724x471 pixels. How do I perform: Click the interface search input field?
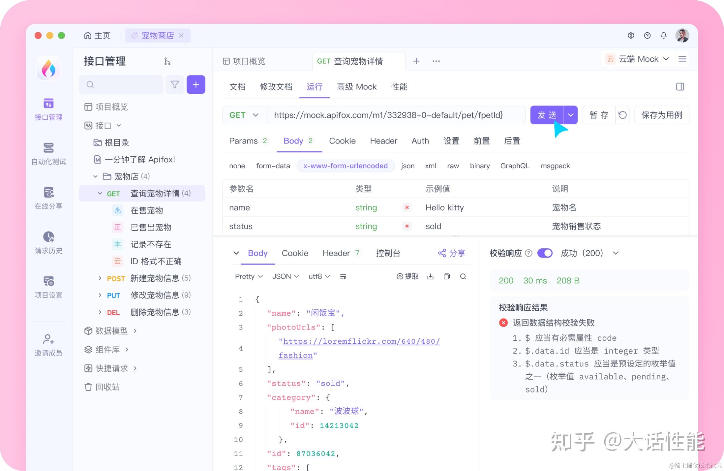pos(121,84)
